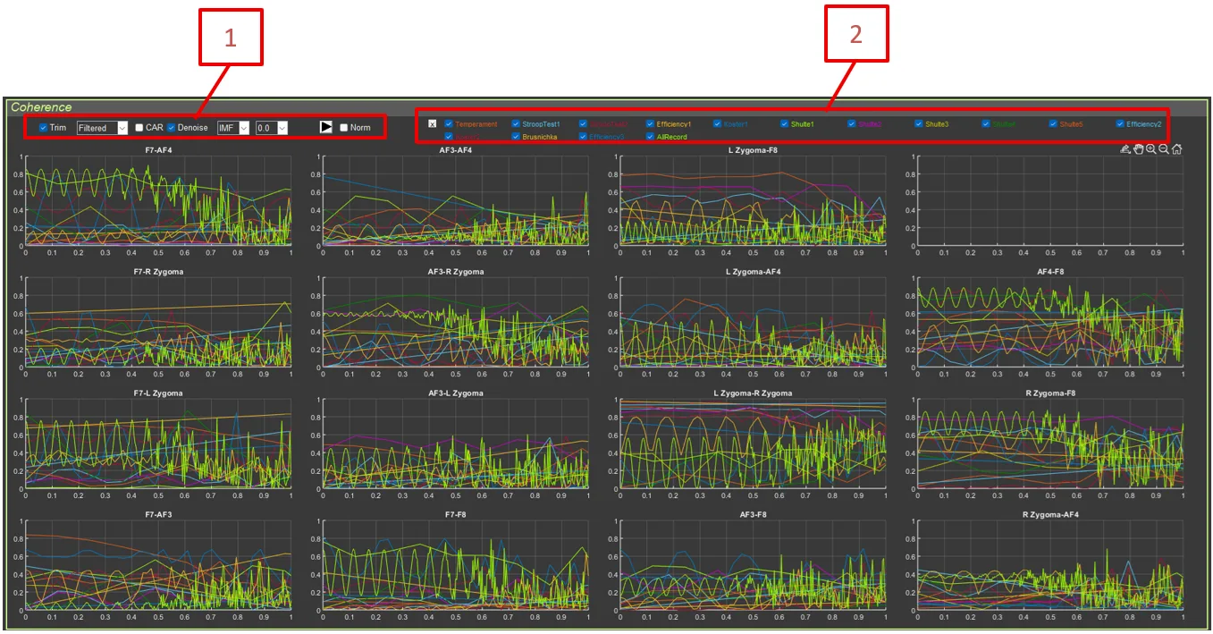
Task: Click the small X deselect-all box
Action: tap(433, 124)
